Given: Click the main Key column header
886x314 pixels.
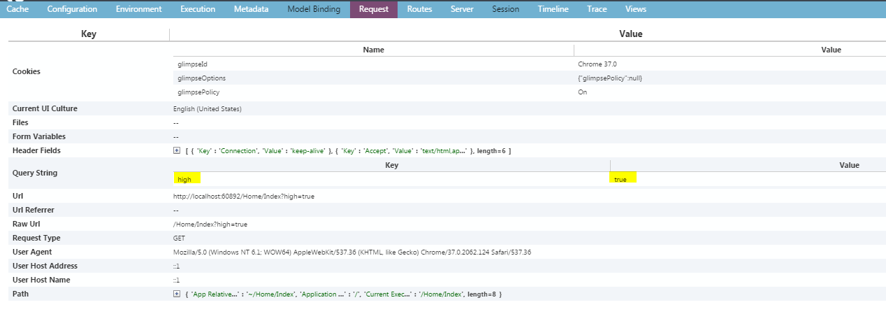Looking at the screenshot, I should (89, 34).
